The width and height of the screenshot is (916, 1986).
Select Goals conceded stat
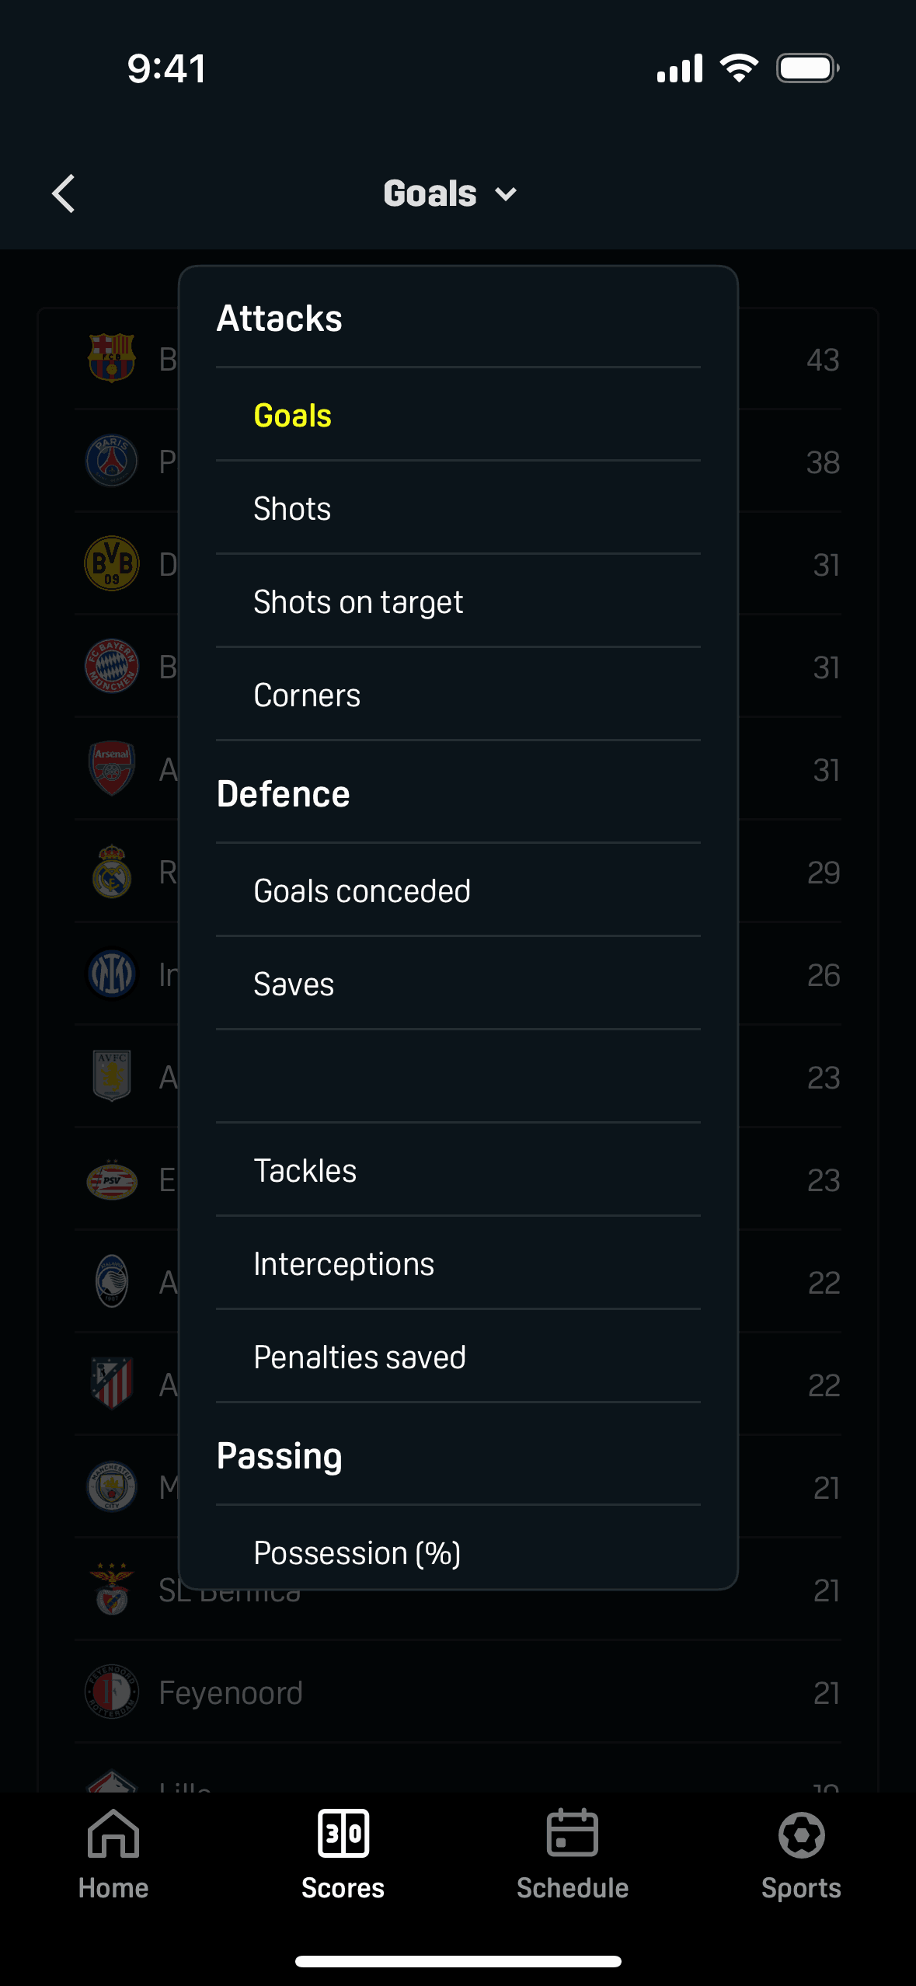point(362,891)
